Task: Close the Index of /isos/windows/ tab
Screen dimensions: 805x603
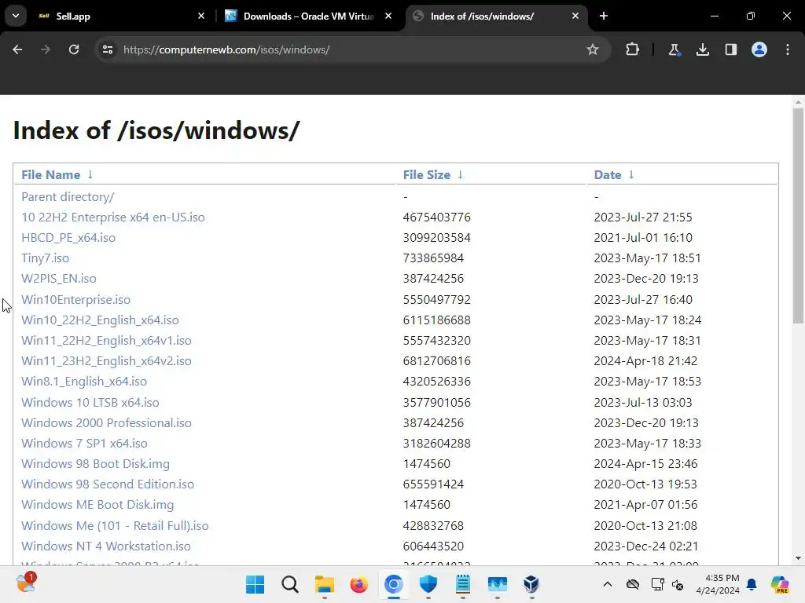Action: tap(575, 16)
